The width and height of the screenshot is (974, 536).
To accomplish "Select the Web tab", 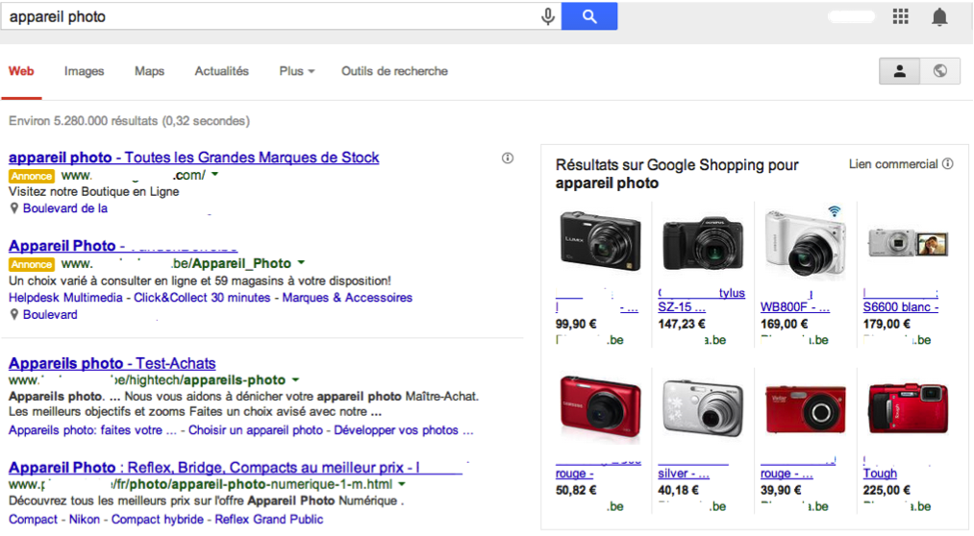I will [21, 71].
